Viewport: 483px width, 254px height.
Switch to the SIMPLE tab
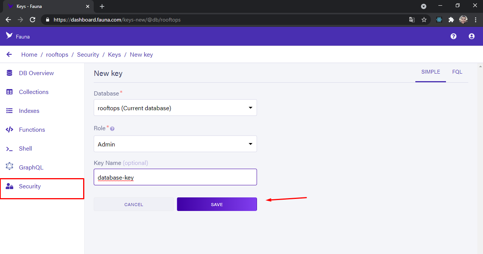pos(430,72)
